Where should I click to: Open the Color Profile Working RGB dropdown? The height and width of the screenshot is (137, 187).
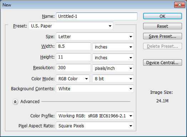pos(95,116)
